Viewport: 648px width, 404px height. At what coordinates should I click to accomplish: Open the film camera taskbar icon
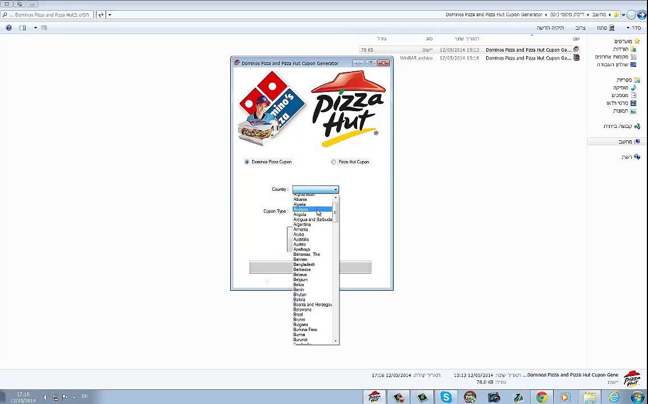[494, 397]
